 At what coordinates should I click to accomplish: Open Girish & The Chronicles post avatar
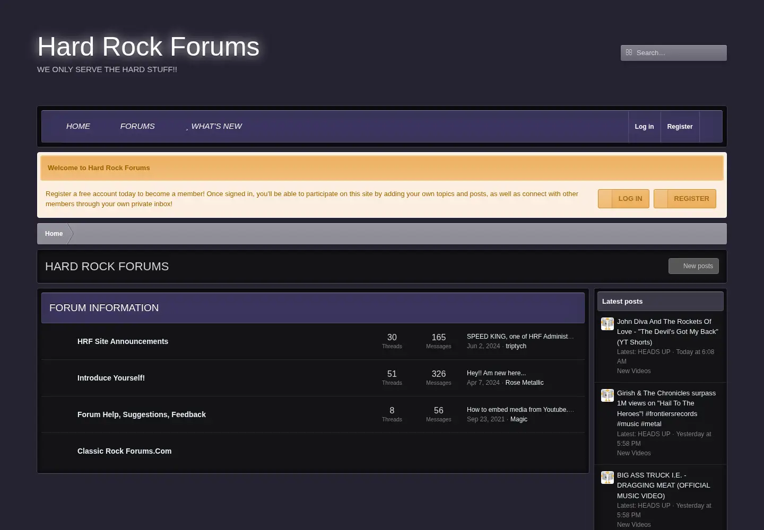point(607,395)
